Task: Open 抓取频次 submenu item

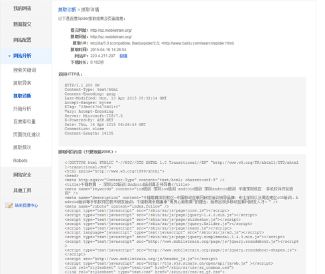Action: click(x=22, y=147)
